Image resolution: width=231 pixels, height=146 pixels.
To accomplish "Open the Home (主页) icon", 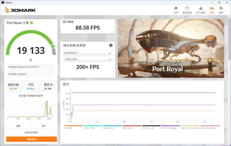I will pos(176,10).
